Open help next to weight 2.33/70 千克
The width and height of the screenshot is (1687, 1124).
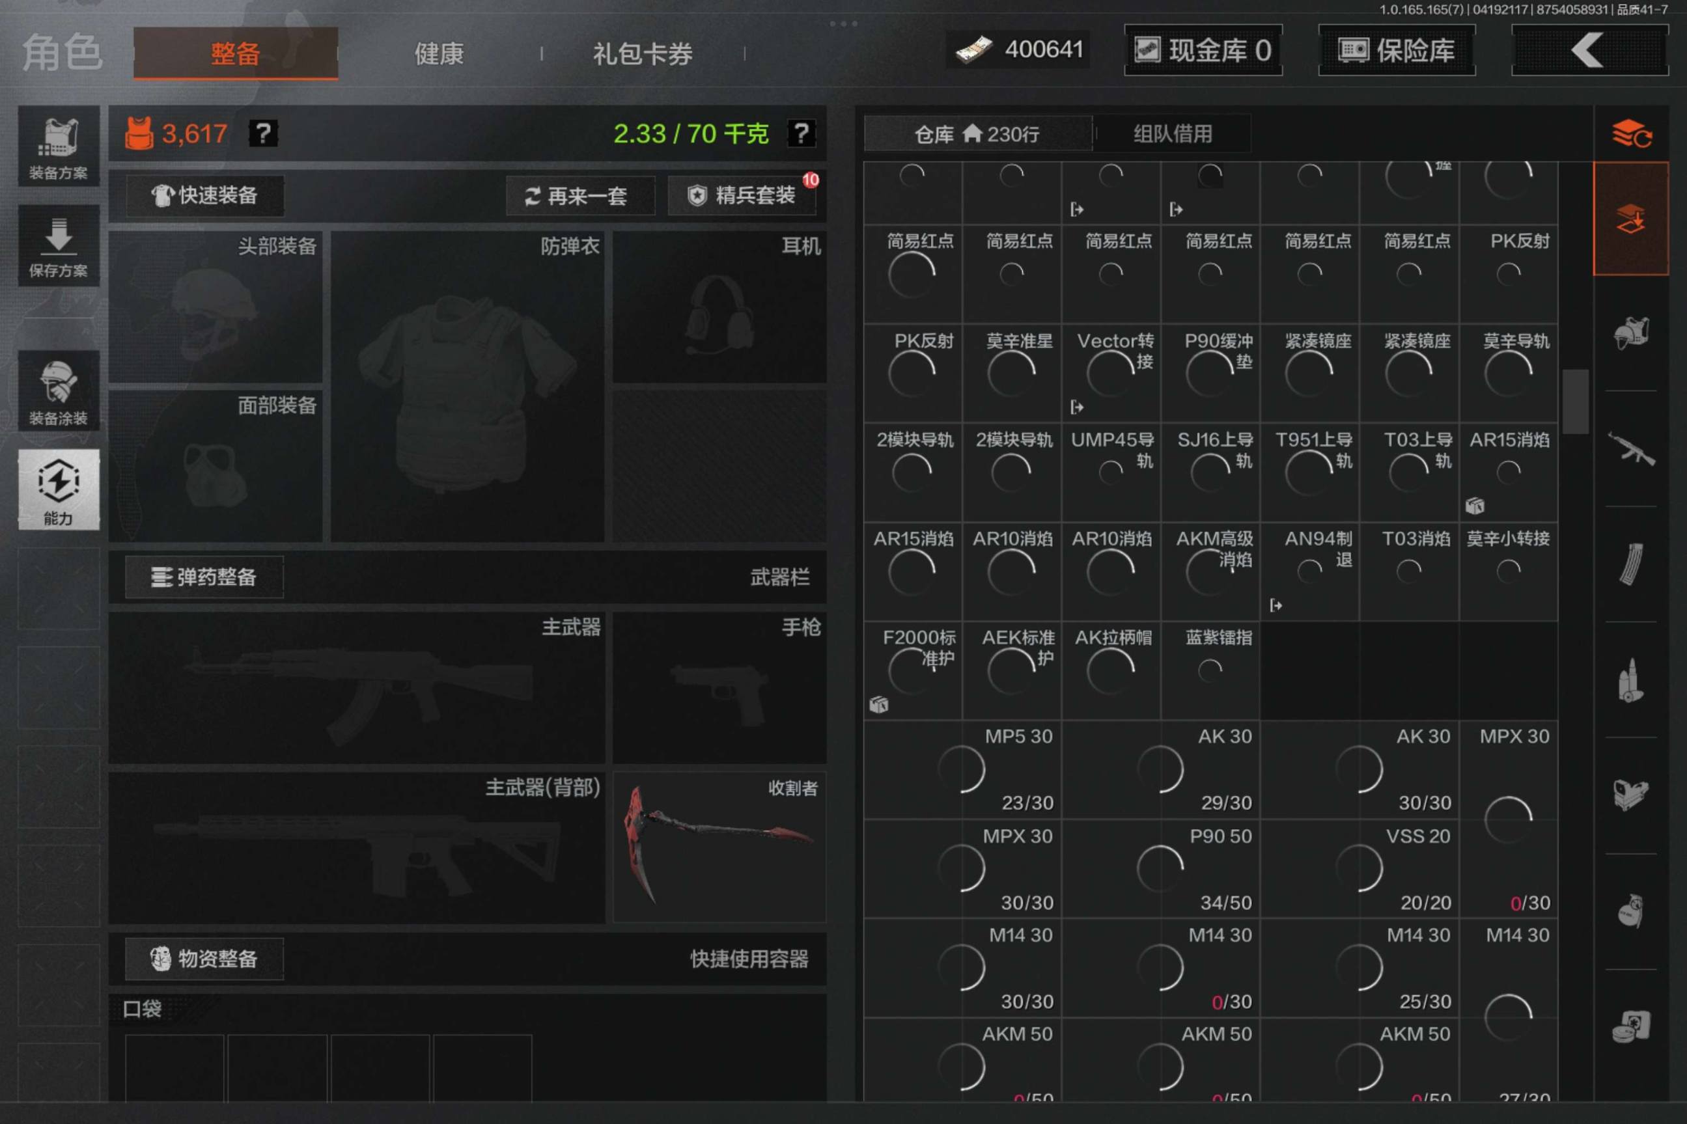[x=800, y=133]
